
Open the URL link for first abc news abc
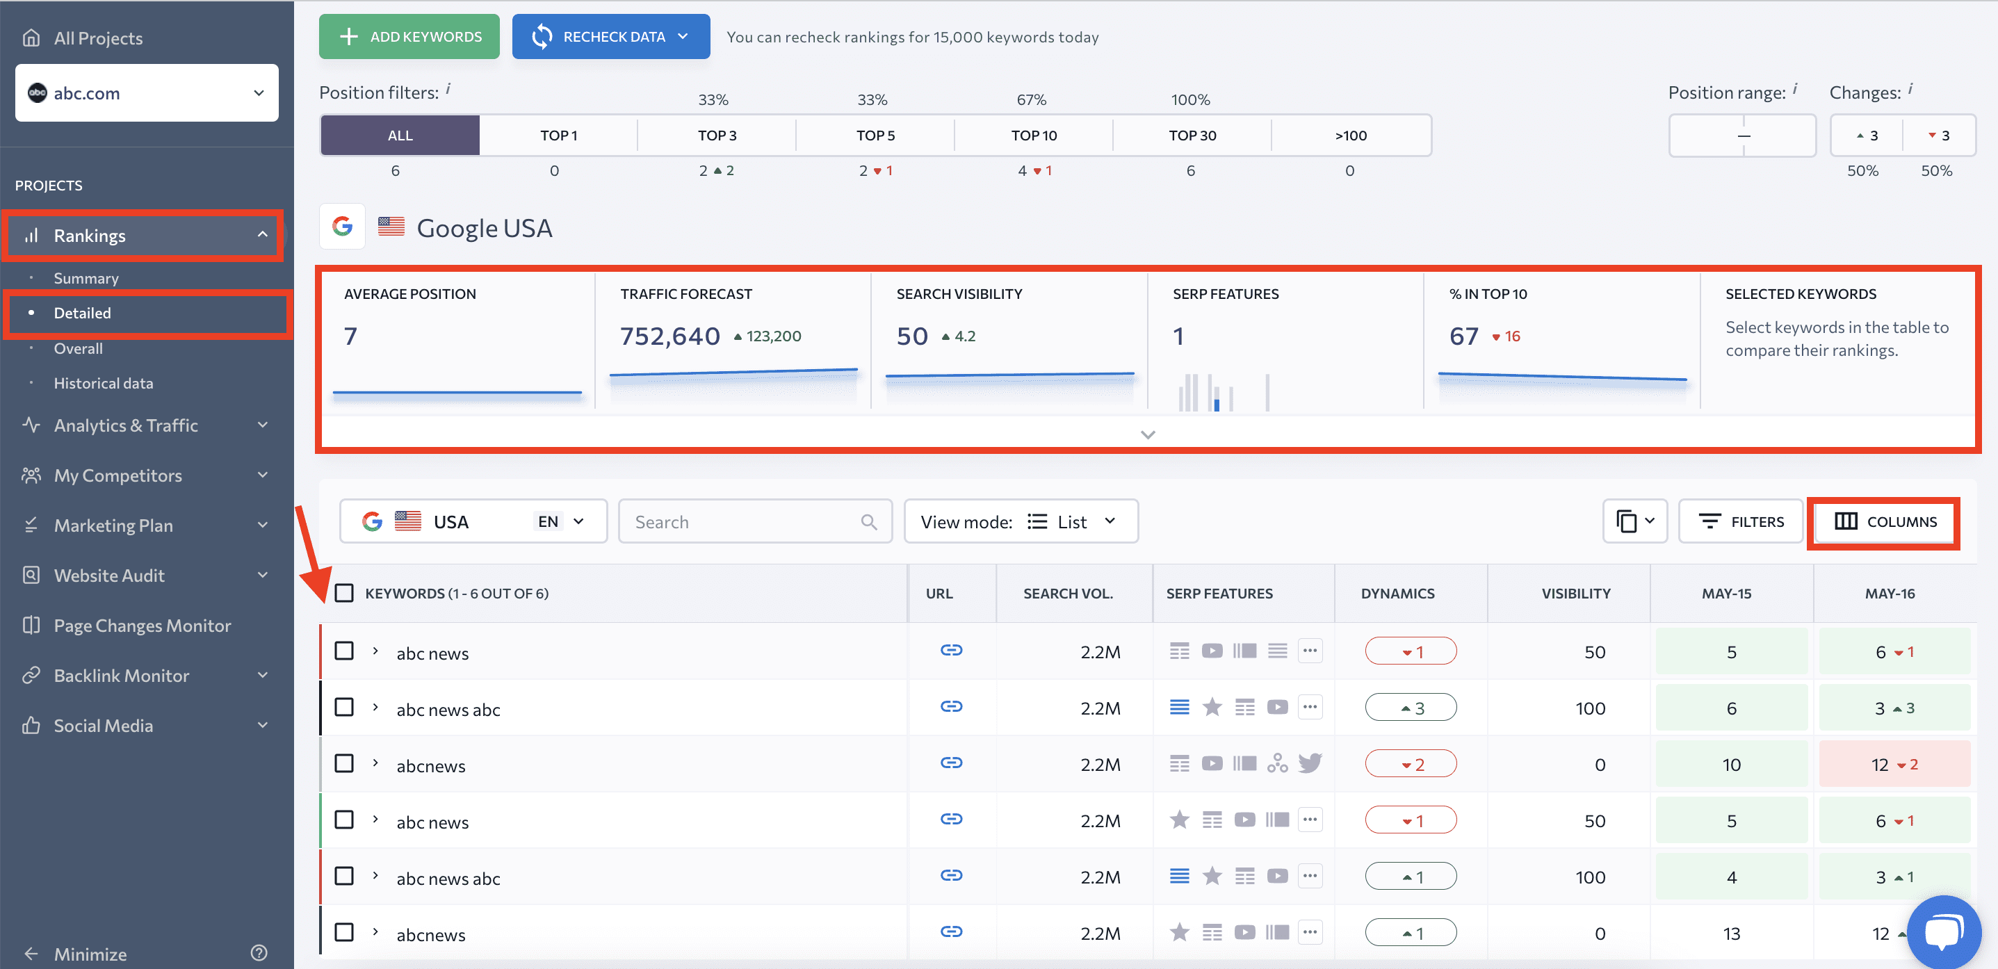(951, 707)
